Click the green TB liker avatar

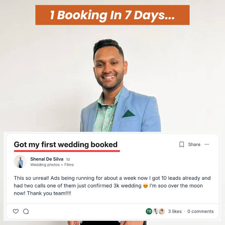149,211
